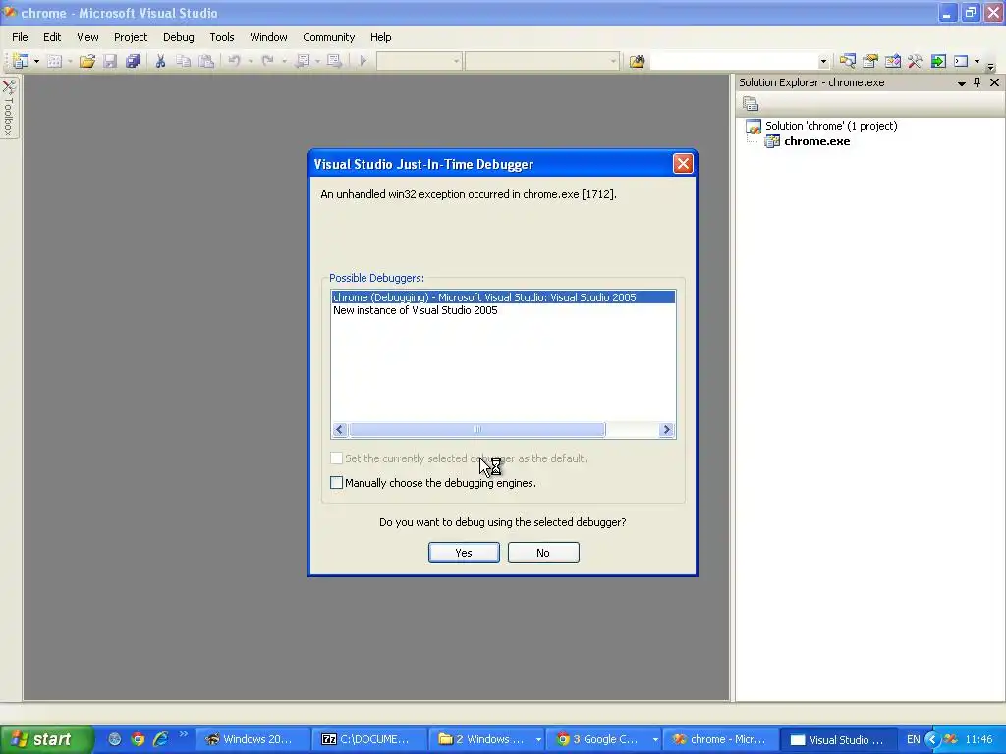Click the Navigate Forward icon
This screenshot has width=1006, height=754.
coord(334,61)
